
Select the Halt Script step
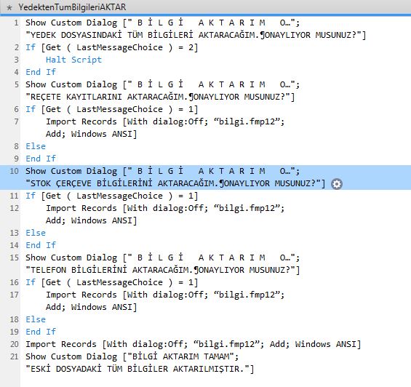[73, 60]
